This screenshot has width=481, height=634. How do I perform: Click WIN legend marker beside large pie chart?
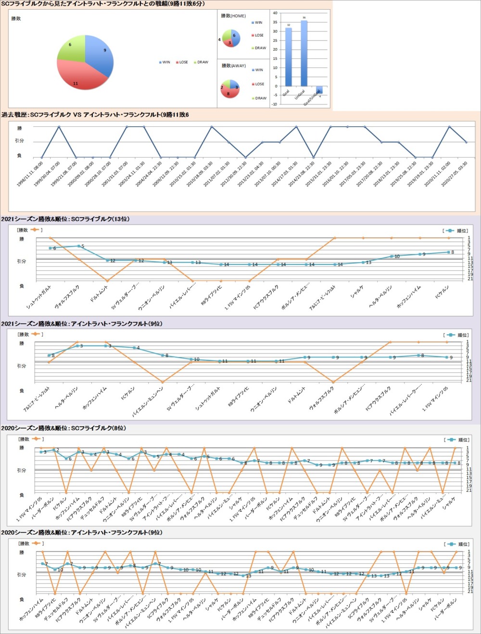(160, 62)
